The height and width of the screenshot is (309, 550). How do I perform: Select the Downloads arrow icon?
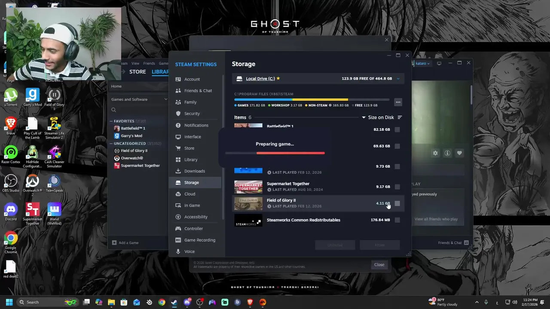[178, 171]
